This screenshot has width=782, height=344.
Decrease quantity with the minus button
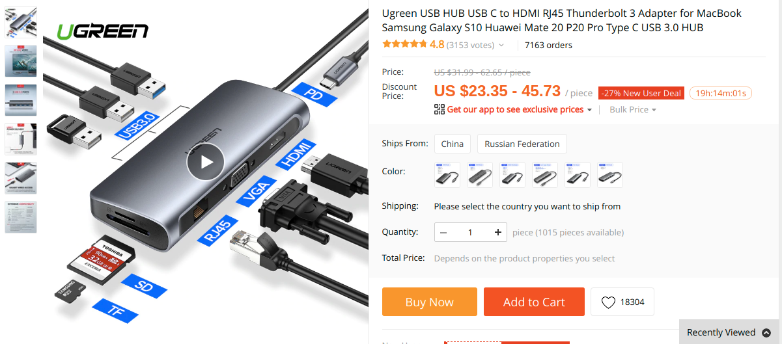(x=443, y=232)
